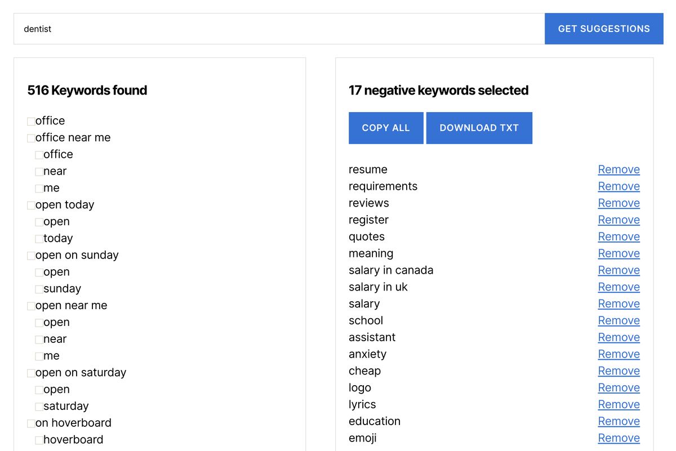Check the "office" keyword checkbox
The width and height of the screenshot is (676, 451).
30,120
